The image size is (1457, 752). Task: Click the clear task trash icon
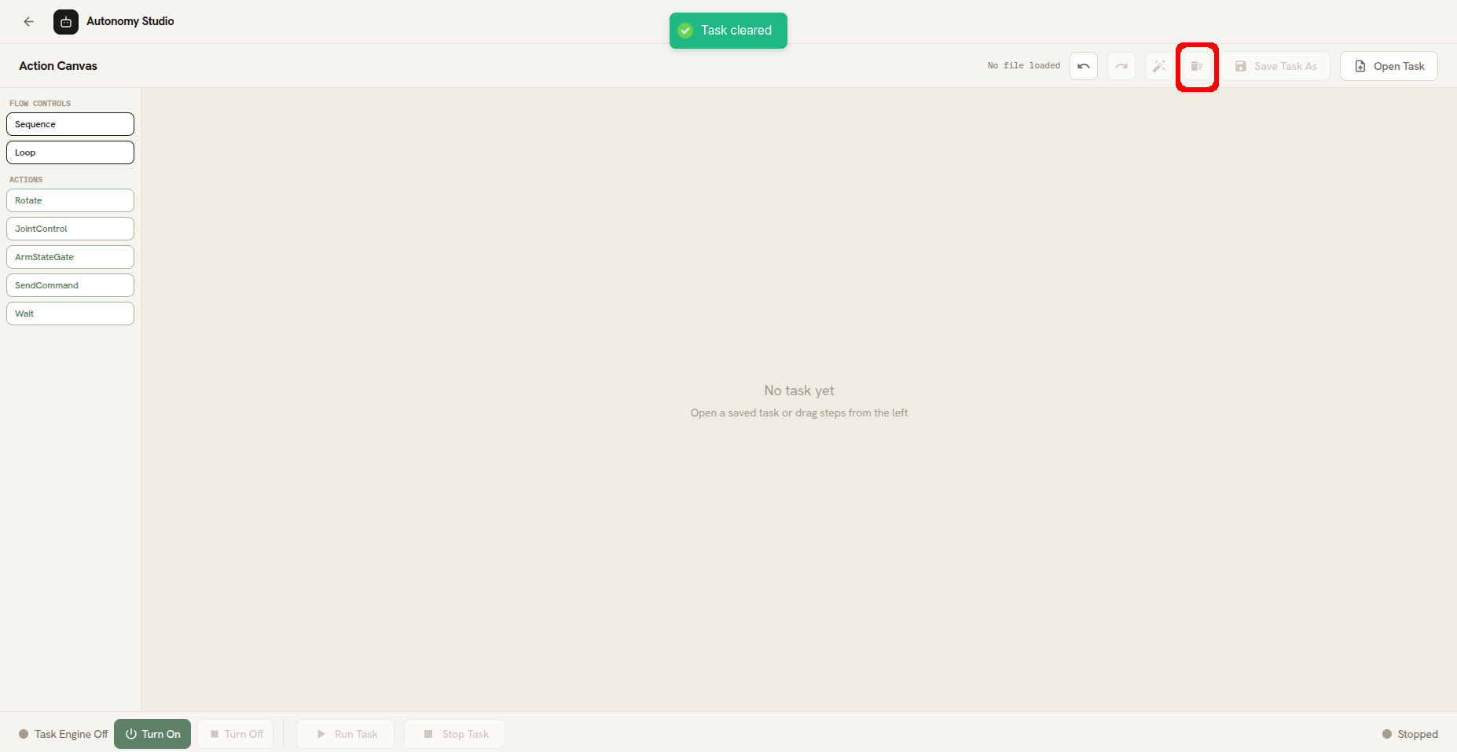1197,66
